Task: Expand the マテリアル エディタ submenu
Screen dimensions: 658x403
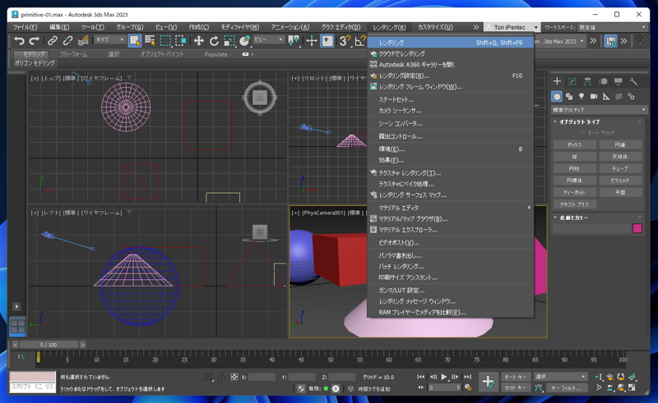Action: 450,208
